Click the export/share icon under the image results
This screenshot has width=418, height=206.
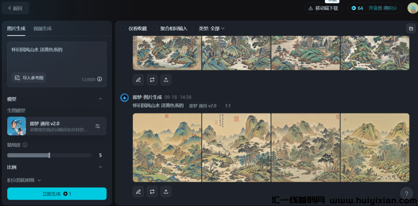coord(166,191)
